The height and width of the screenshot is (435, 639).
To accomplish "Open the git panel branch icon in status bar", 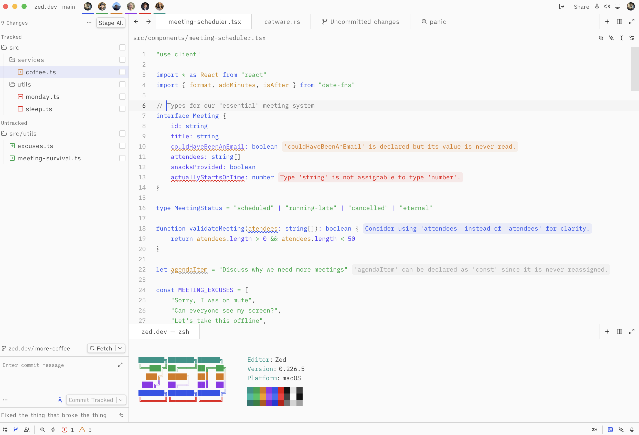I will point(16,430).
